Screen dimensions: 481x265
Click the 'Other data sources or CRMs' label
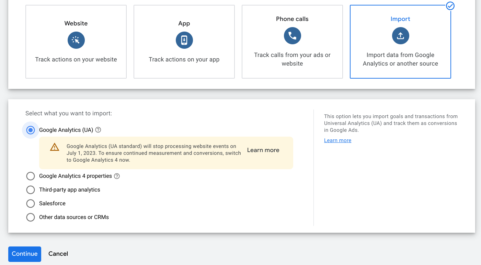pos(74,217)
